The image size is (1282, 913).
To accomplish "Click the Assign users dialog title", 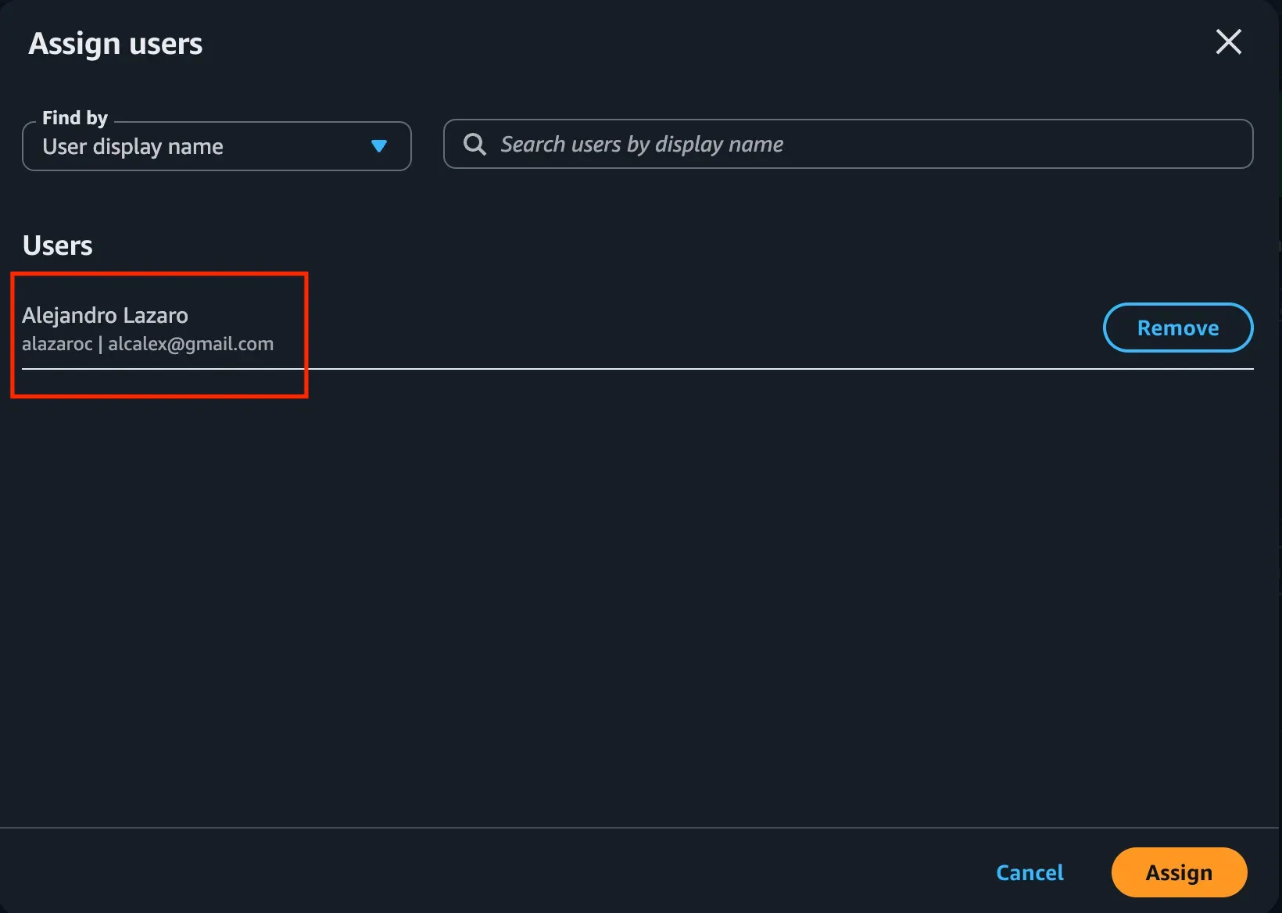I will [x=116, y=44].
